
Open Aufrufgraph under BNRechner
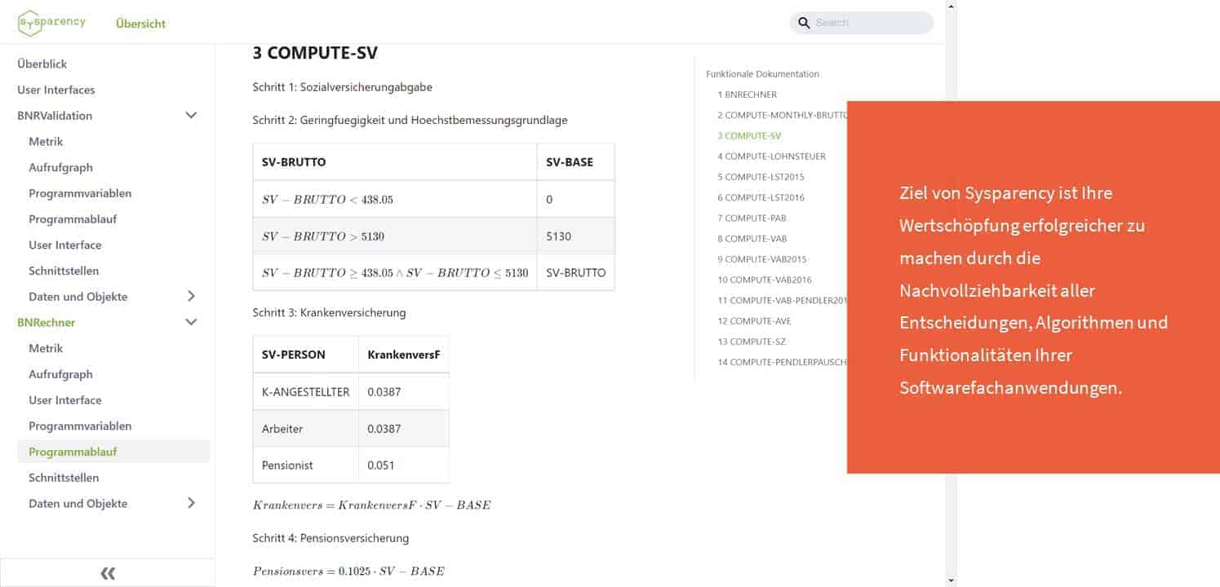tap(60, 374)
